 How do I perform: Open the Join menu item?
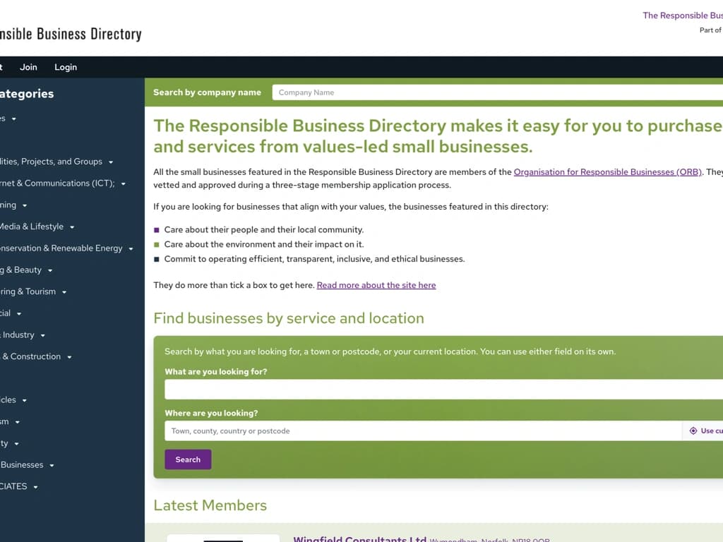pos(28,67)
